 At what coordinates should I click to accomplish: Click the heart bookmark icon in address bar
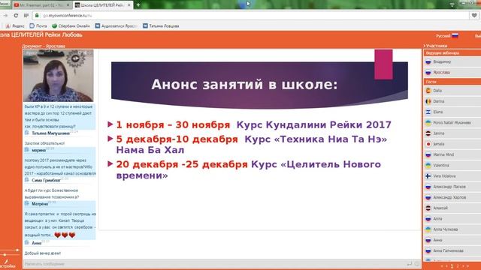pos(474,15)
